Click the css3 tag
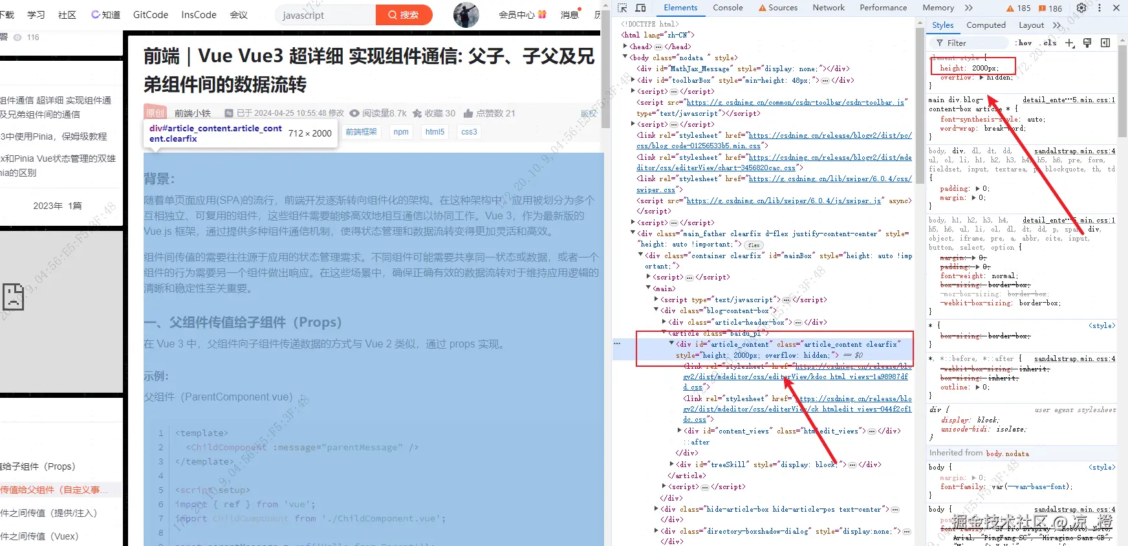 click(x=469, y=132)
